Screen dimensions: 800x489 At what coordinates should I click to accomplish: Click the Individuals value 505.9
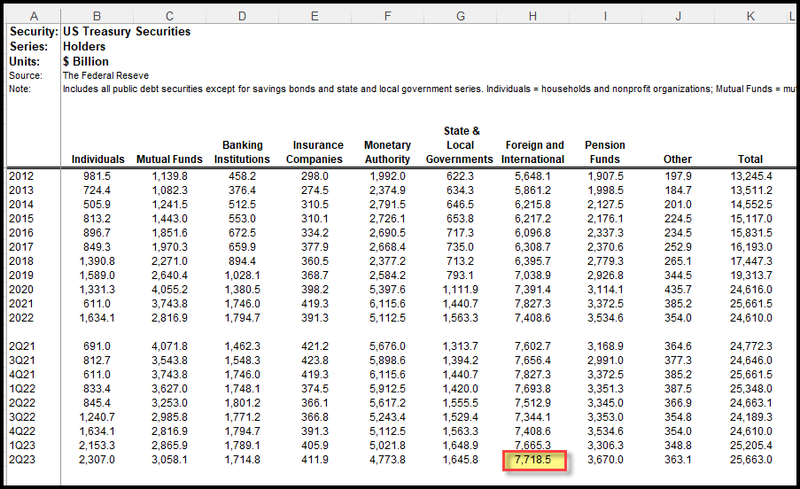click(x=97, y=205)
